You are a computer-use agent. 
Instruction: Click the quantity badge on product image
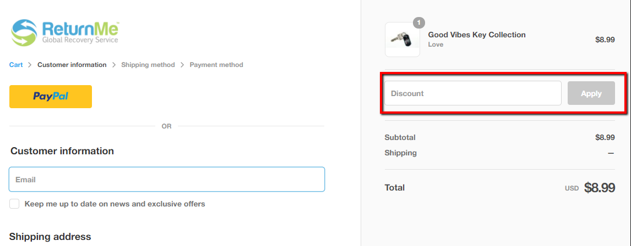[419, 23]
